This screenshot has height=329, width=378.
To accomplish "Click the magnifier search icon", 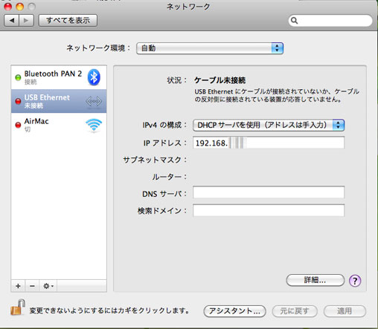I will pos(294,21).
